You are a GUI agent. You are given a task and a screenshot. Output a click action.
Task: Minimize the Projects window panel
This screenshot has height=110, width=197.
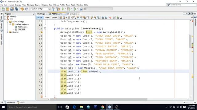[x=34, y=14]
